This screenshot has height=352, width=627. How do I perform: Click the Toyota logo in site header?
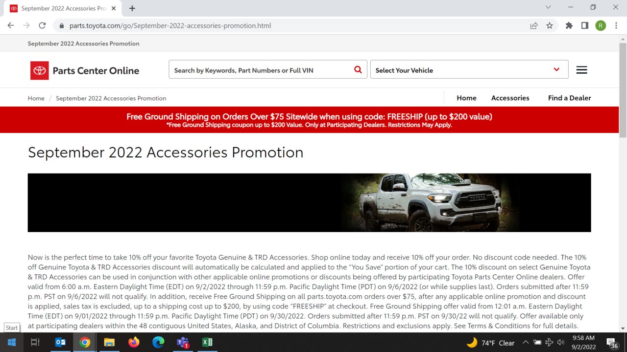pyautogui.click(x=39, y=70)
